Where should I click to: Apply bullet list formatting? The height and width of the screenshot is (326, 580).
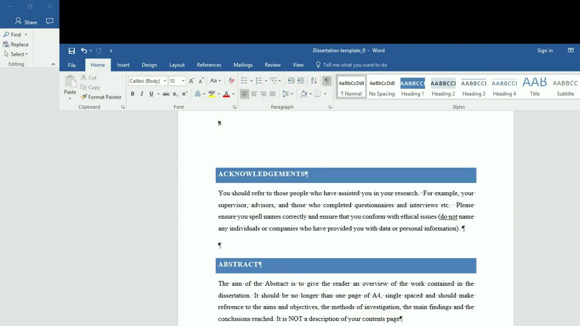244,81
